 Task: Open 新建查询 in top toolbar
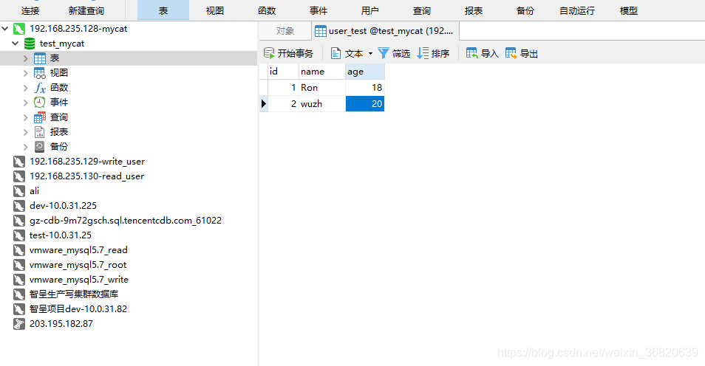tap(86, 11)
